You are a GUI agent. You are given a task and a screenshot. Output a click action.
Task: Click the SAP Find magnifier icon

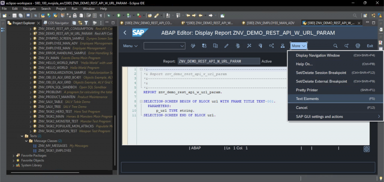pyautogui.click(x=335, y=46)
